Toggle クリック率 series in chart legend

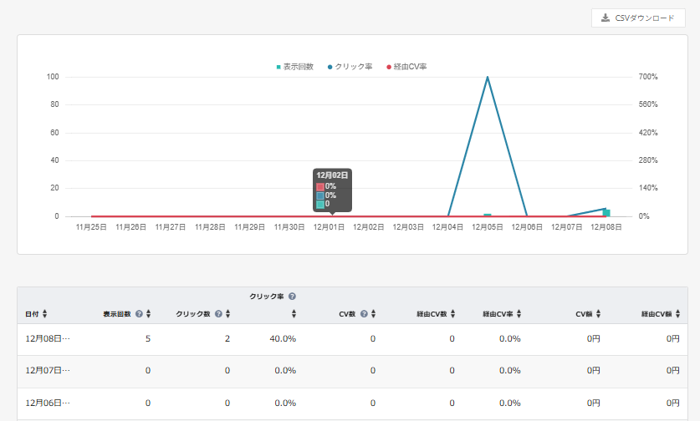(x=350, y=67)
